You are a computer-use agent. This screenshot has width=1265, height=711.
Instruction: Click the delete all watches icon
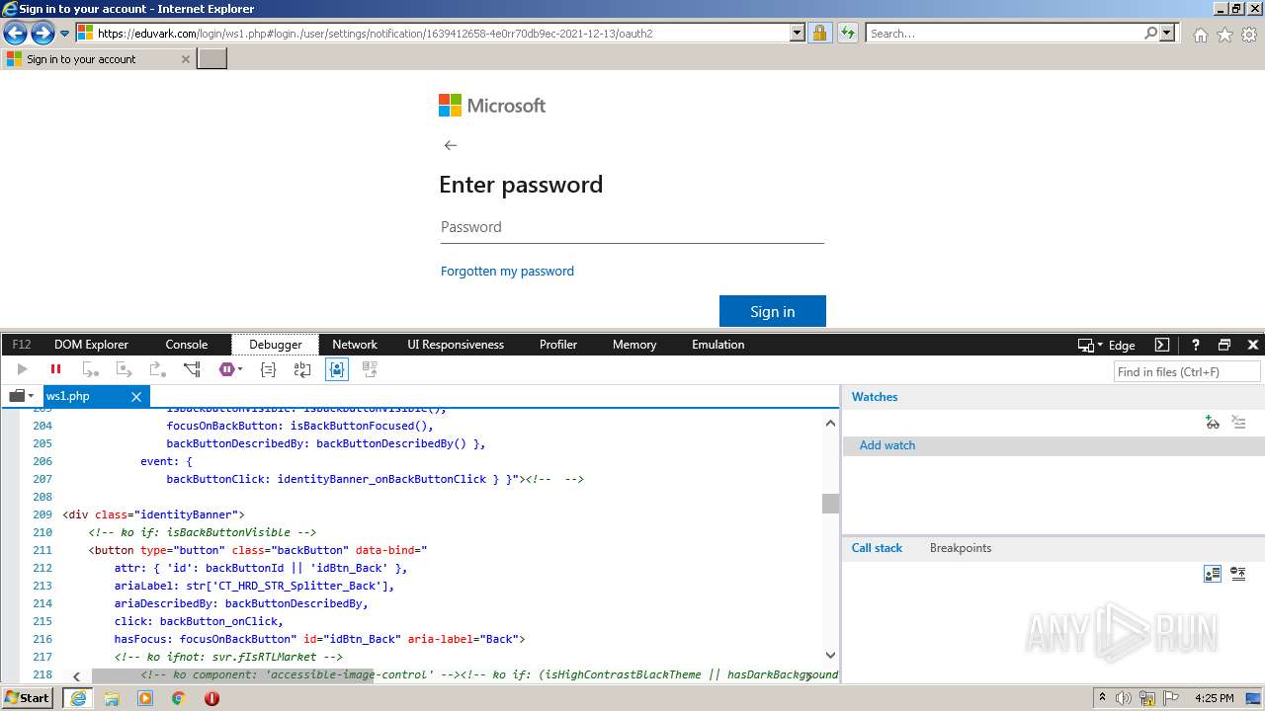[x=1238, y=423]
